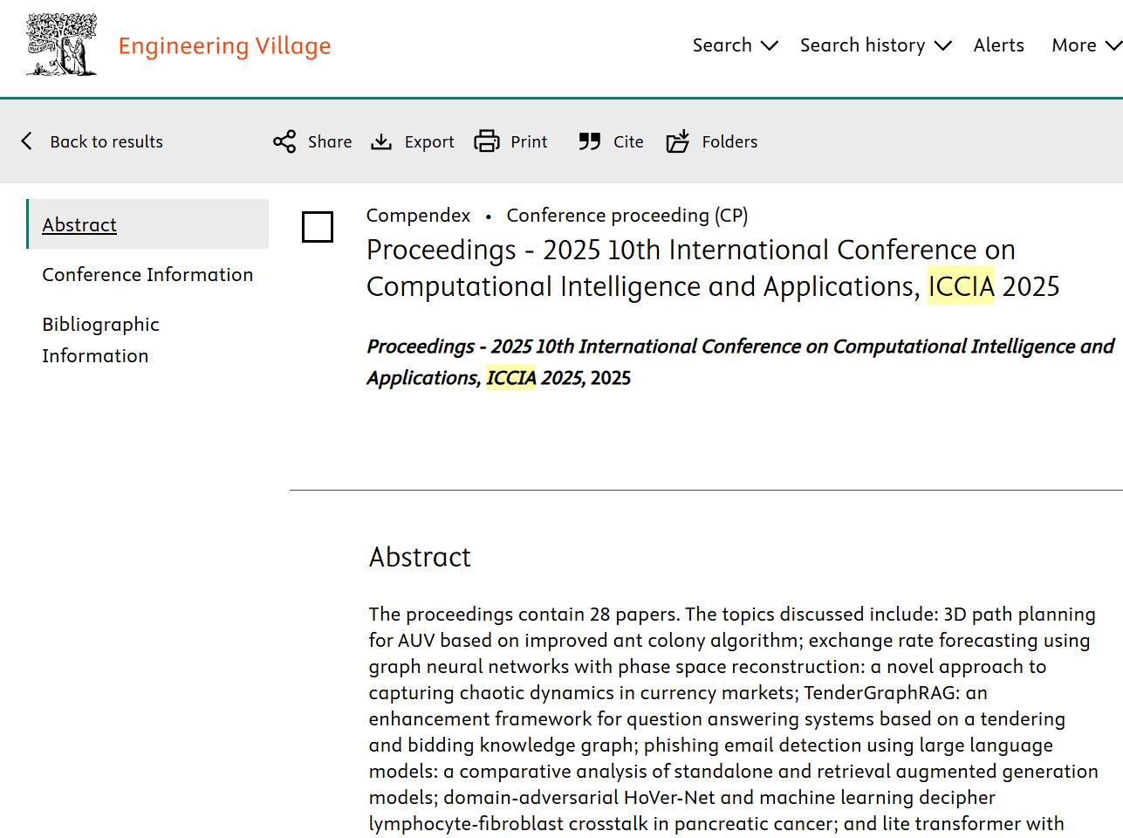
Task: Jump to the Bibliographic Information section
Action: [x=100, y=340]
